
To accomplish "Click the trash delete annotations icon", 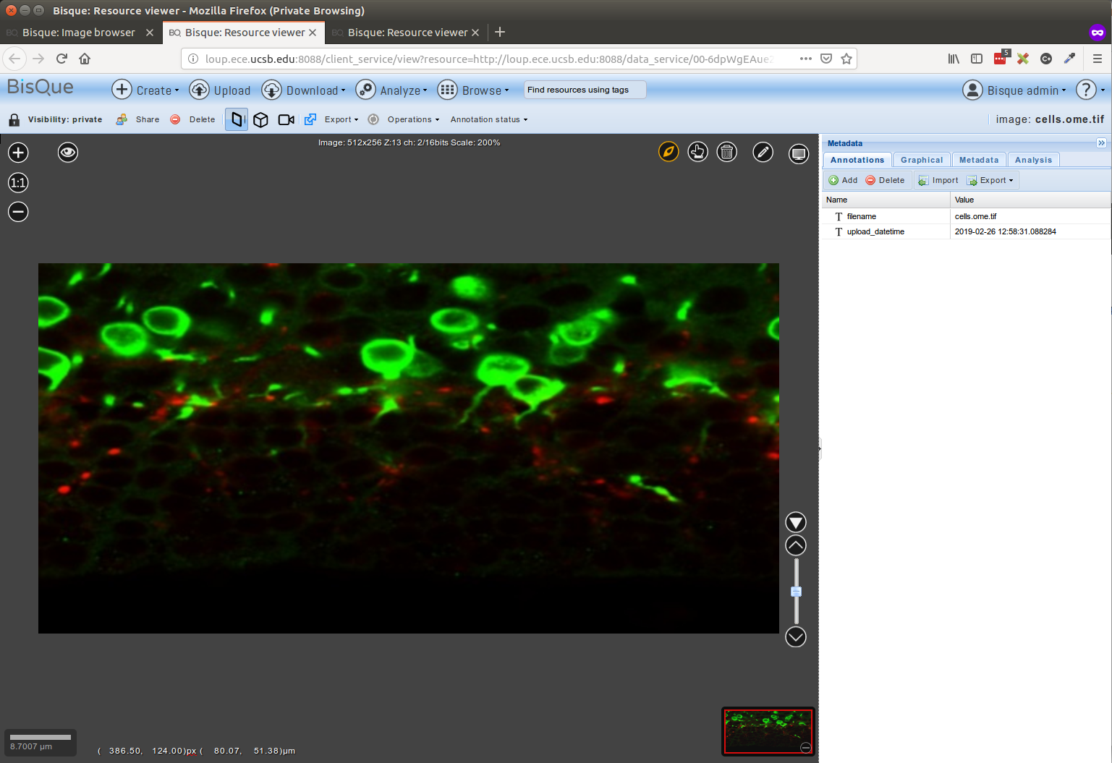I will 726,153.
